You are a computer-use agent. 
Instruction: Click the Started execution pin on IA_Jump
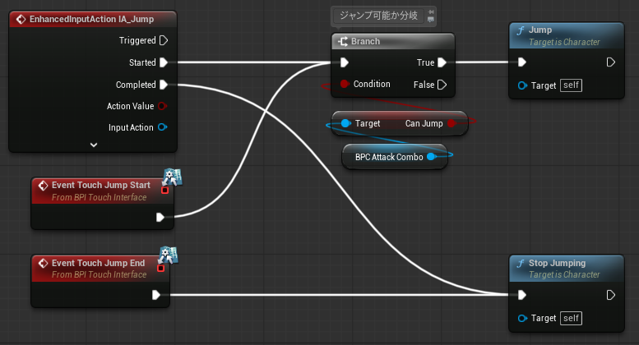(164, 62)
